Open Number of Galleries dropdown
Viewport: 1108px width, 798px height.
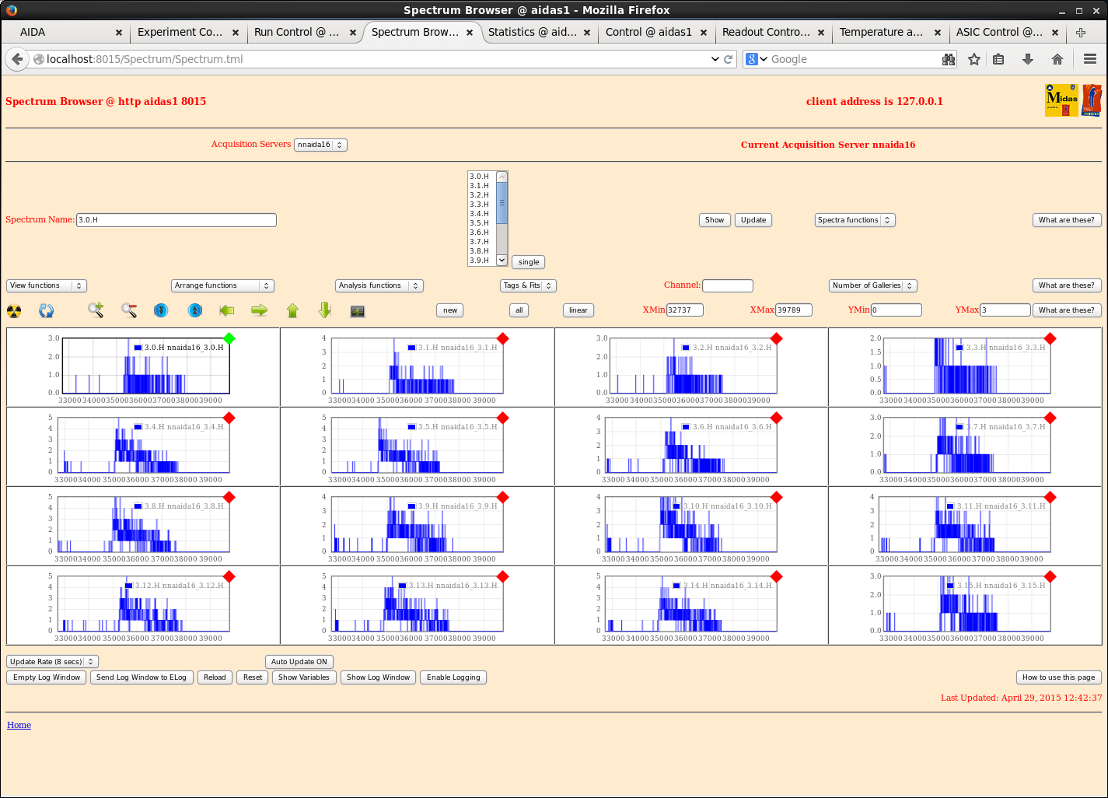click(873, 285)
